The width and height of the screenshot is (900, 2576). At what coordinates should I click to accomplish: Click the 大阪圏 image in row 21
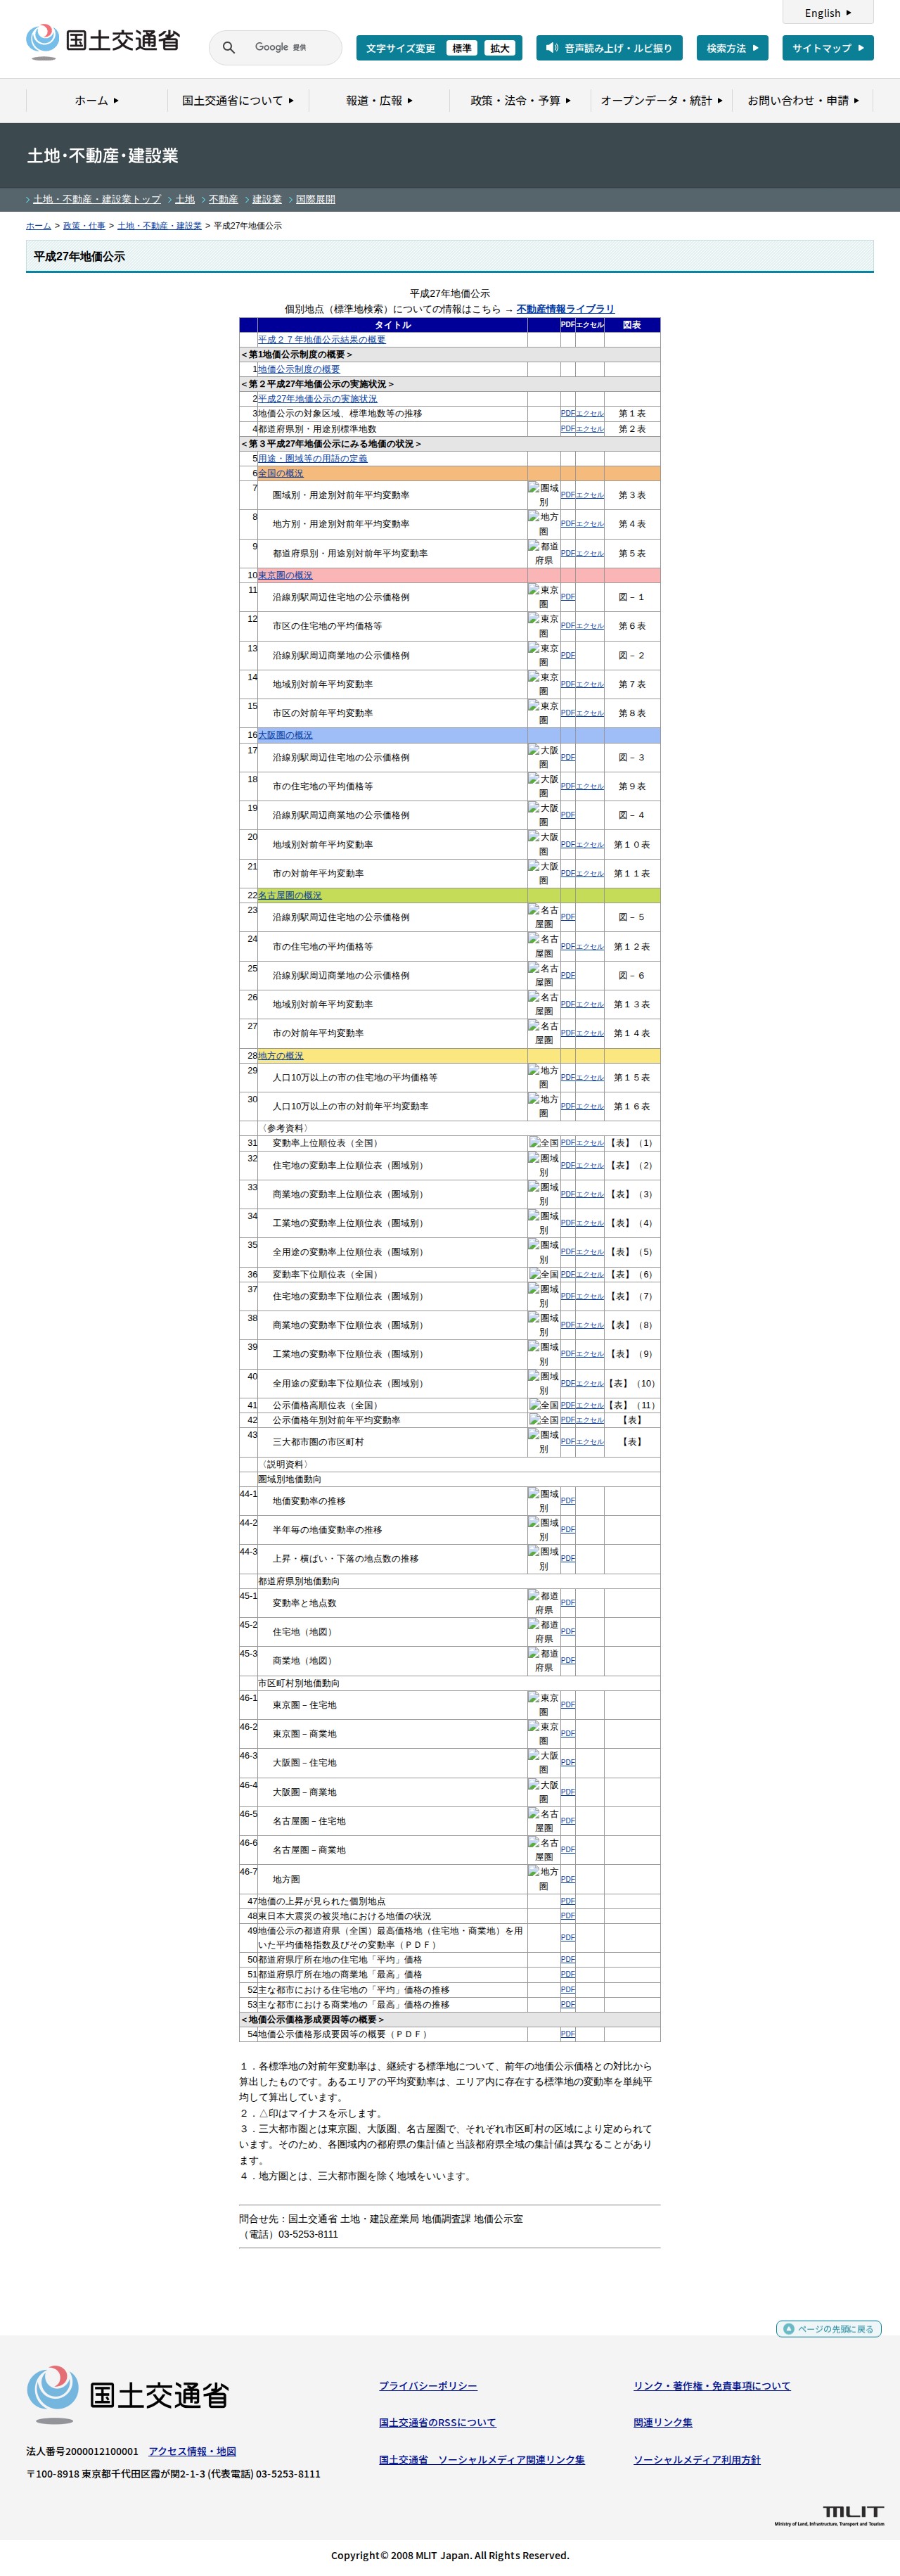544,873
